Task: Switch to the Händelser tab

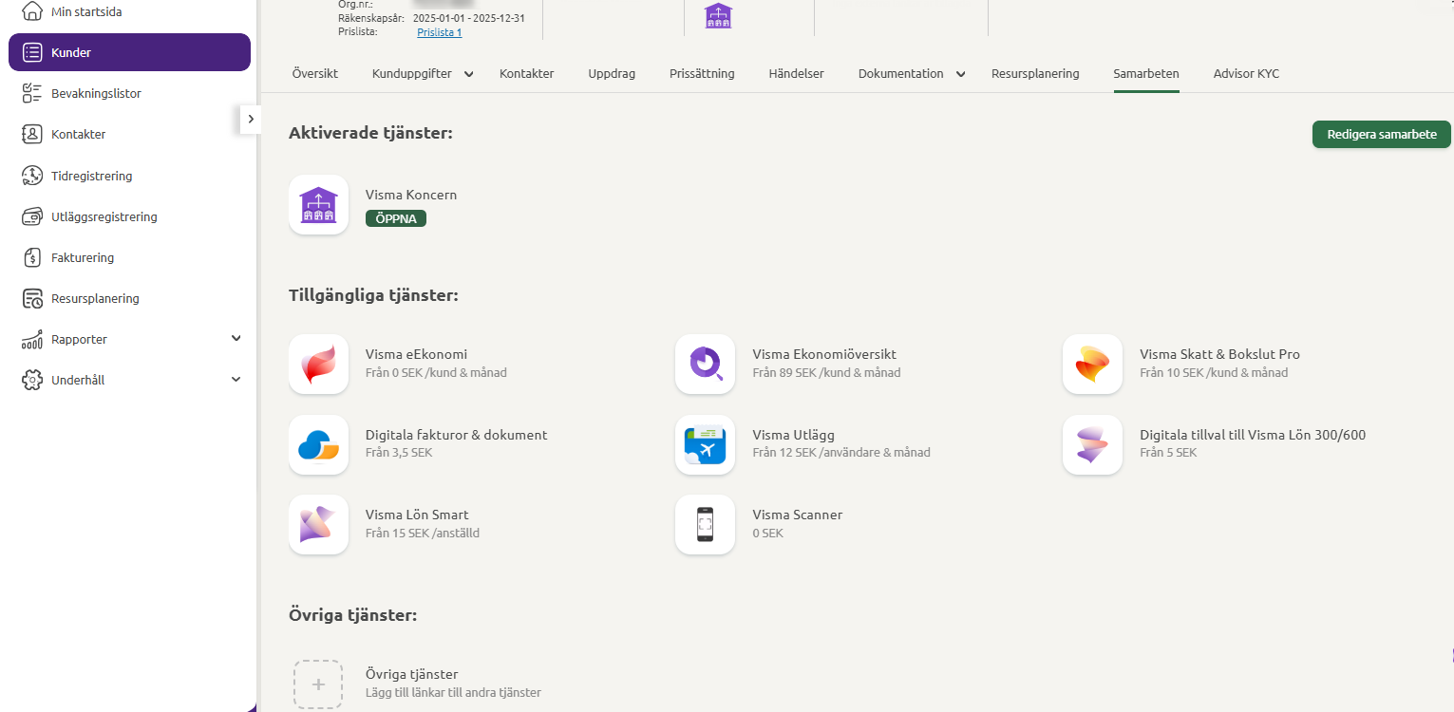Action: 797,73
